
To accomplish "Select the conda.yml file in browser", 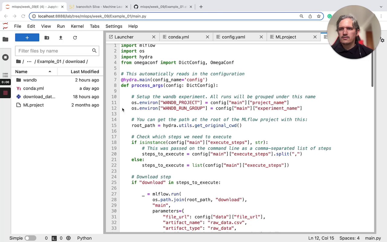I will (57, 88).
